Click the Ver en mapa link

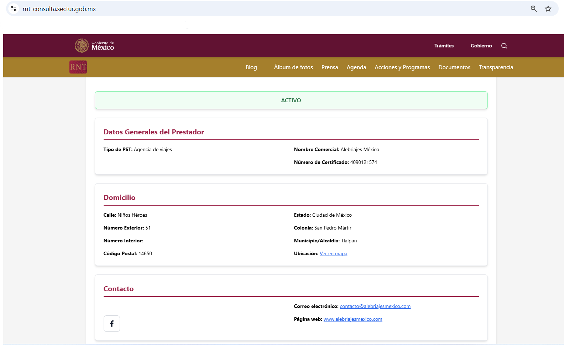[x=333, y=254]
